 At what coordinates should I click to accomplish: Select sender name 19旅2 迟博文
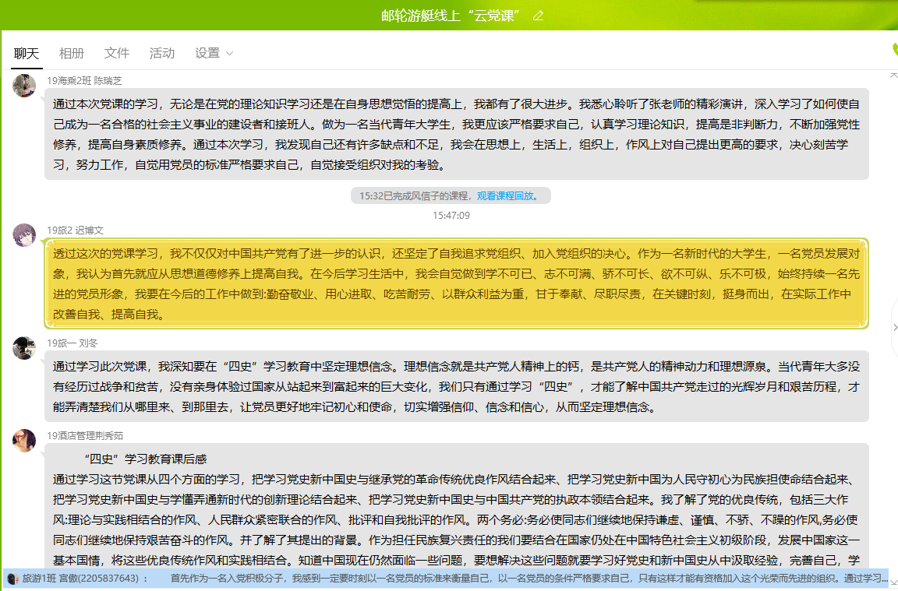75,230
